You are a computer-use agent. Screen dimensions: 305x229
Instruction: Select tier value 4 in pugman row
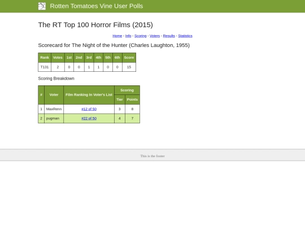[119, 118]
